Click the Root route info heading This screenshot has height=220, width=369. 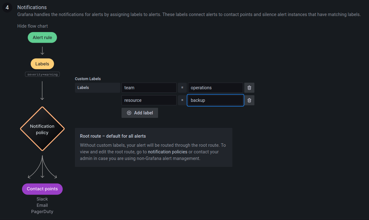pos(113,136)
